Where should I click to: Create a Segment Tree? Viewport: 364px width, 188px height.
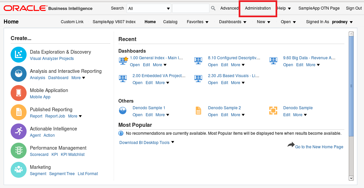click(62, 174)
